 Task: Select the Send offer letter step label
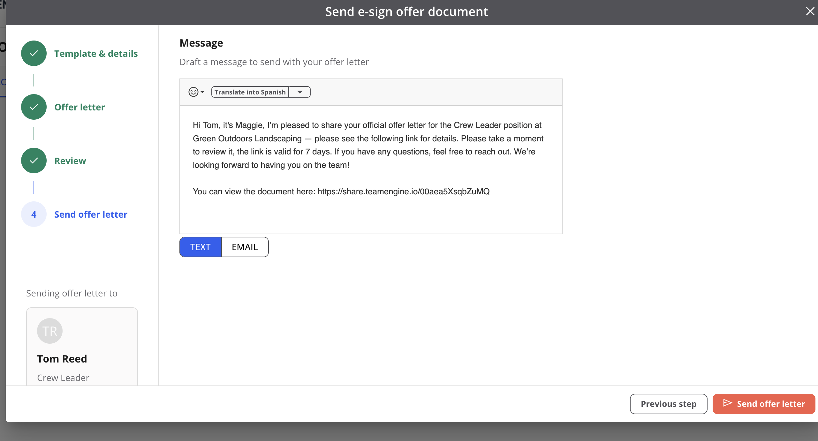point(91,214)
